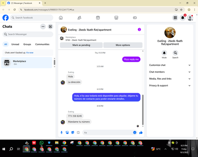Start a new message with compose icon
The image size is (198, 157).
(x=50, y=27)
